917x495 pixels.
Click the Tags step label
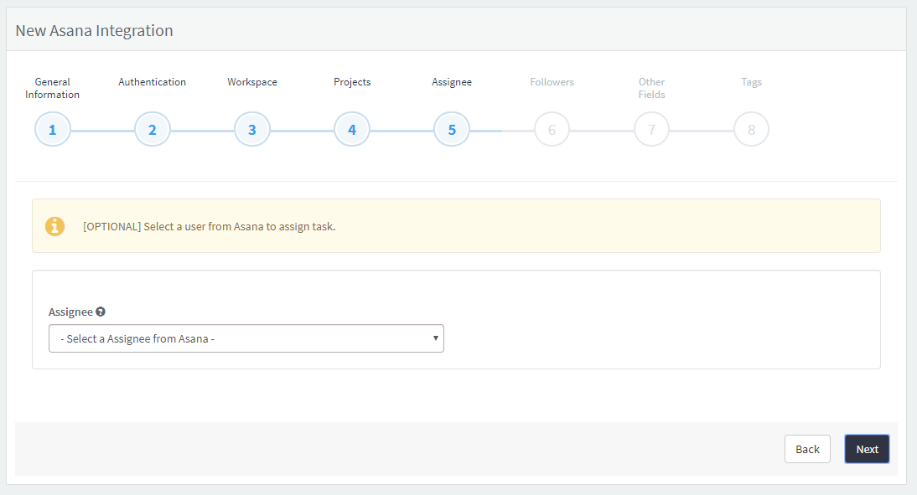pyautogui.click(x=752, y=82)
